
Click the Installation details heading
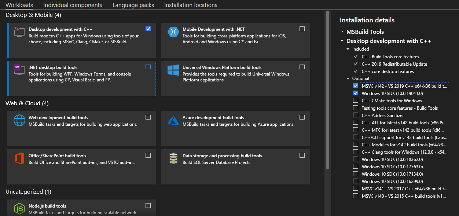pyautogui.click(x=367, y=20)
